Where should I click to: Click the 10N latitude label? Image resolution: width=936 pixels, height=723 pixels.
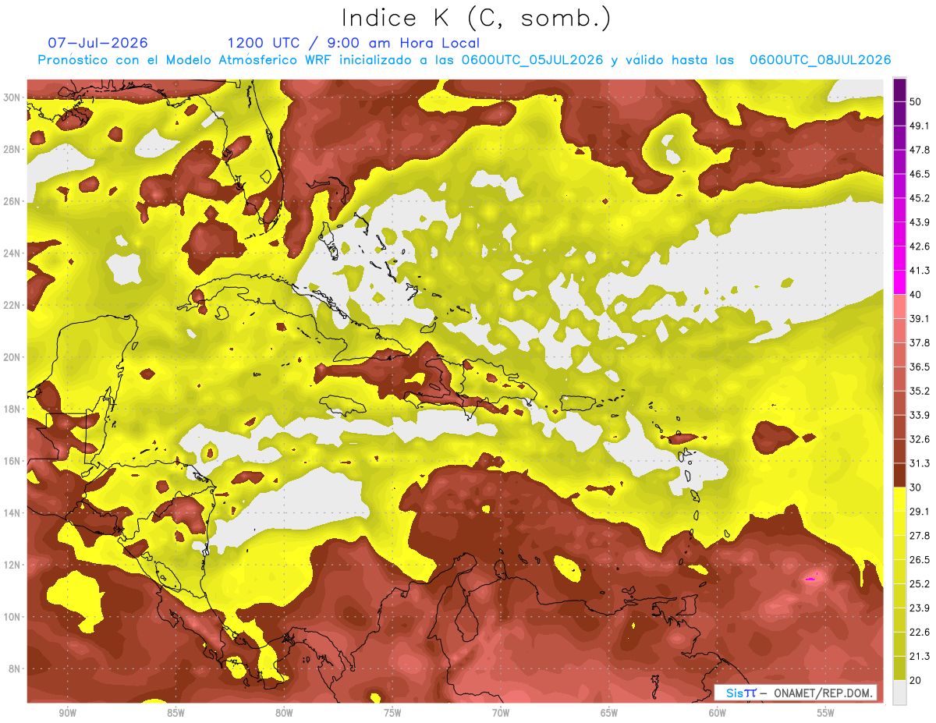coord(12,617)
